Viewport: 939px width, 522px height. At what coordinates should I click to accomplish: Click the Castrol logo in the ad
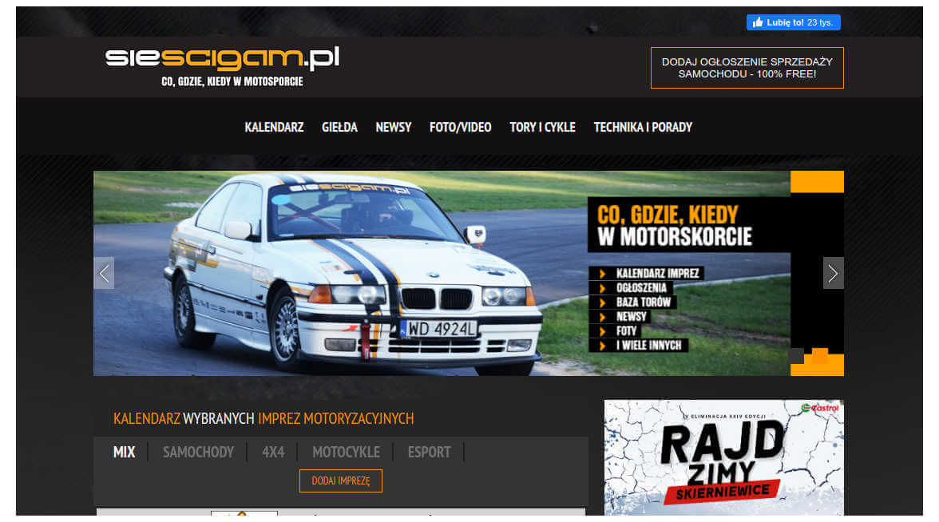click(x=820, y=408)
